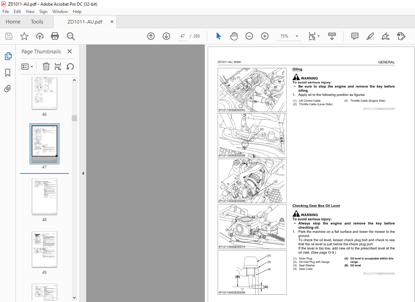Expand the page display options dropdown arrow
415x302 pixels.
[318, 36]
